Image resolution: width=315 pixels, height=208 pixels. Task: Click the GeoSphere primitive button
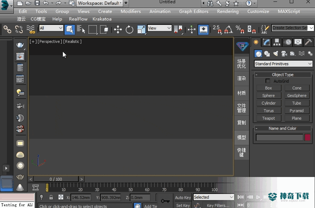pyautogui.click(x=297, y=96)
